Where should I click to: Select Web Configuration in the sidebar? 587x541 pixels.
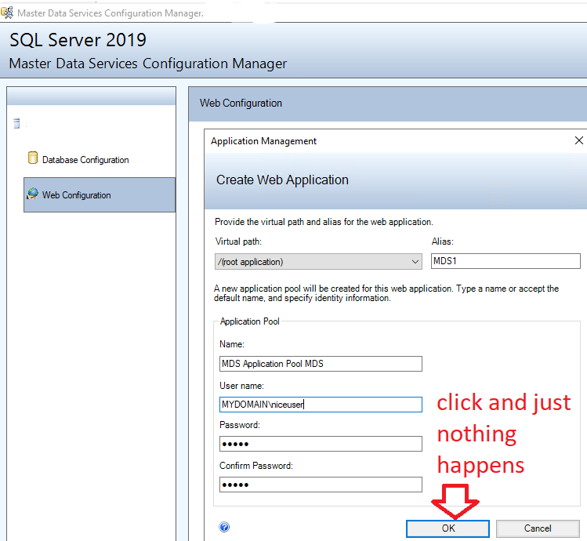[x=100, y=194]
